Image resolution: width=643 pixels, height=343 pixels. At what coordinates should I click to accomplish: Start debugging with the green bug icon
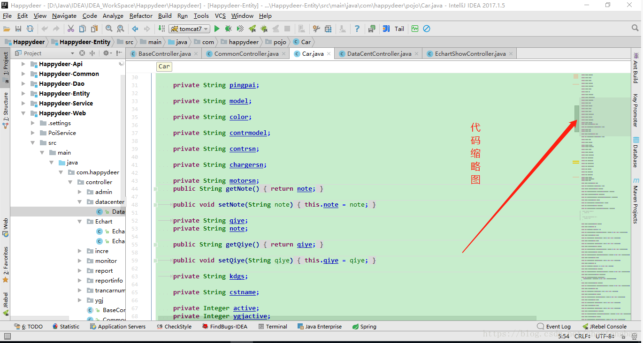tap(228, 29)
